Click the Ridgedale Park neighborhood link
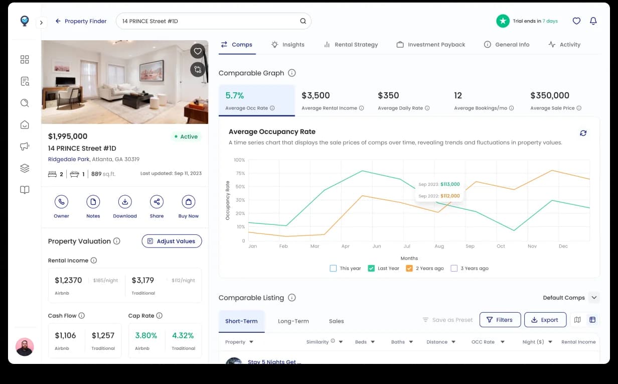 (69, 159)
